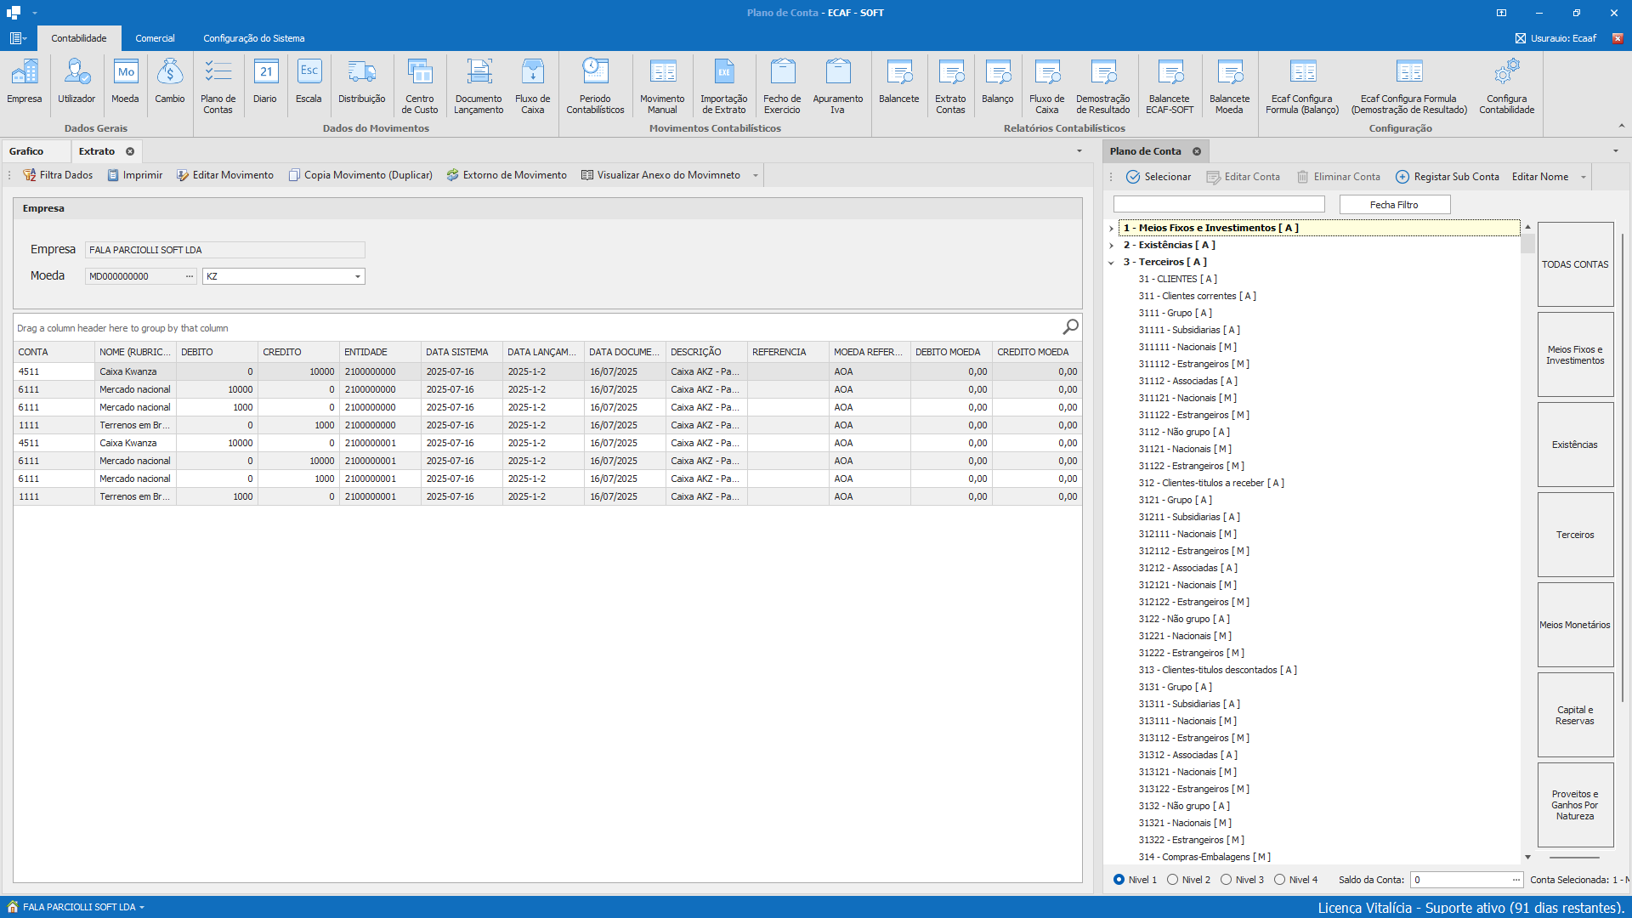Select the Nivel 4 radio button
The height and width of the screenshot is (918, 1632).
click(1279, 880)
